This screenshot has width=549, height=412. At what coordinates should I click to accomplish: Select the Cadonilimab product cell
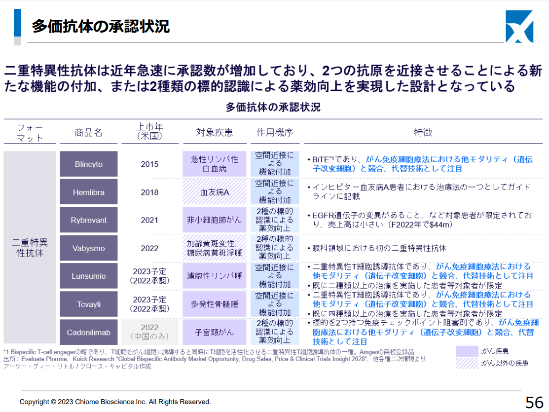(x=89, y=333)
